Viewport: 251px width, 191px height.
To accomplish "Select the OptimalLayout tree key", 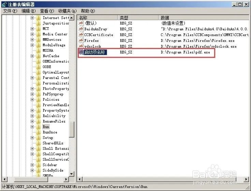I will 56,72.
